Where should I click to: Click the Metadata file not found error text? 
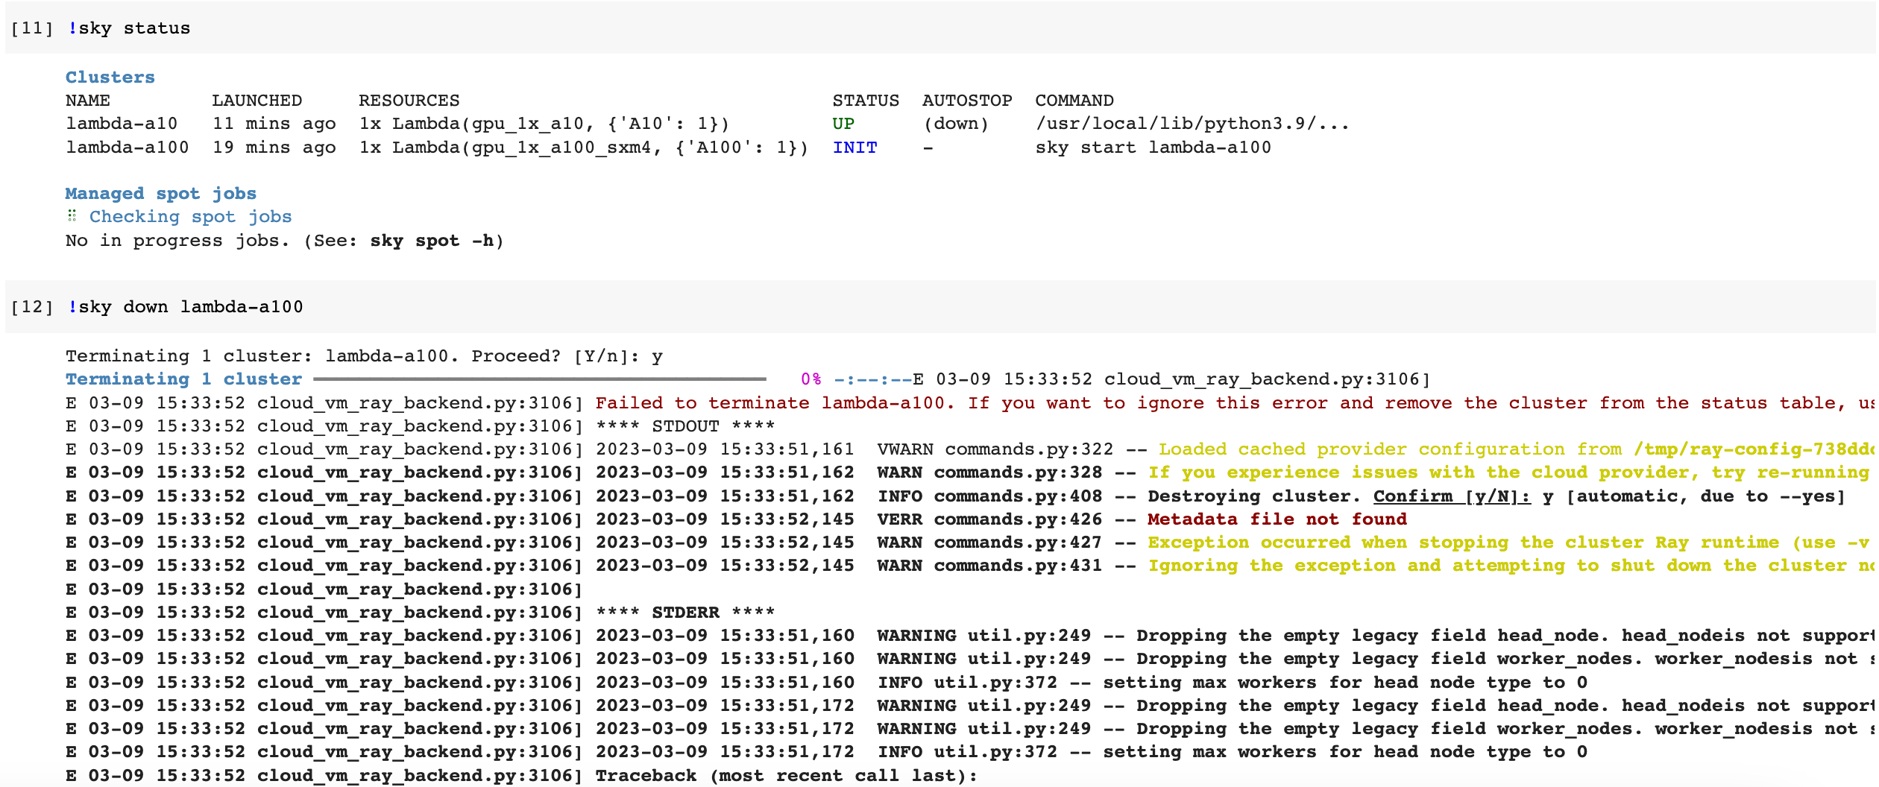click(1277, 519)
